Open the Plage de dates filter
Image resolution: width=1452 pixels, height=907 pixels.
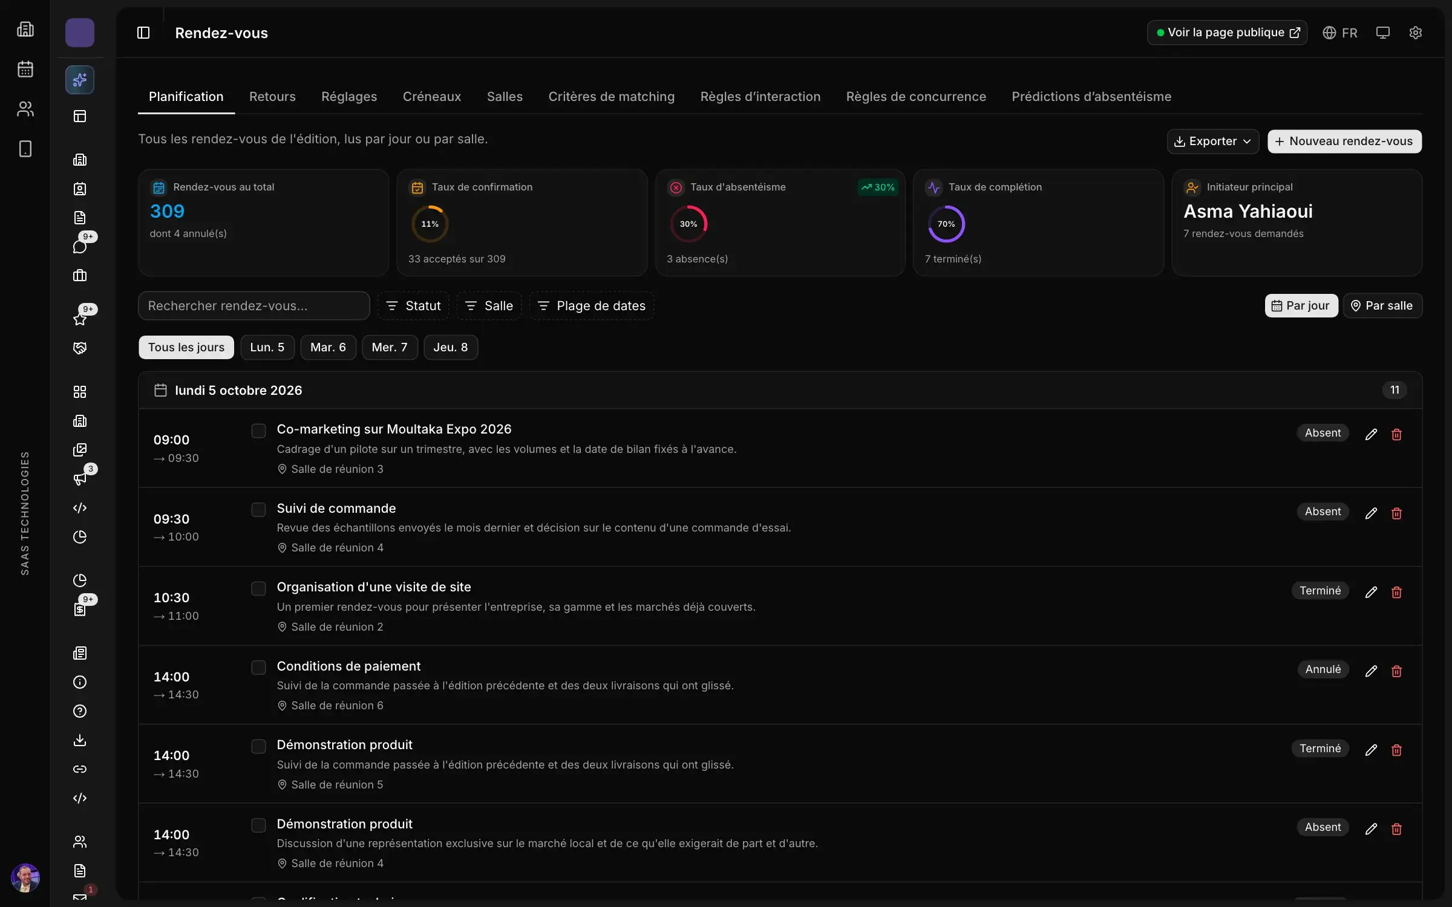tap(592, 306)
